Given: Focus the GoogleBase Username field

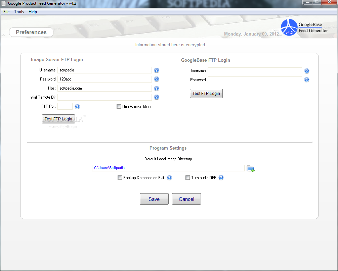Looking at the screenshot, I should [x=255, y=71].
